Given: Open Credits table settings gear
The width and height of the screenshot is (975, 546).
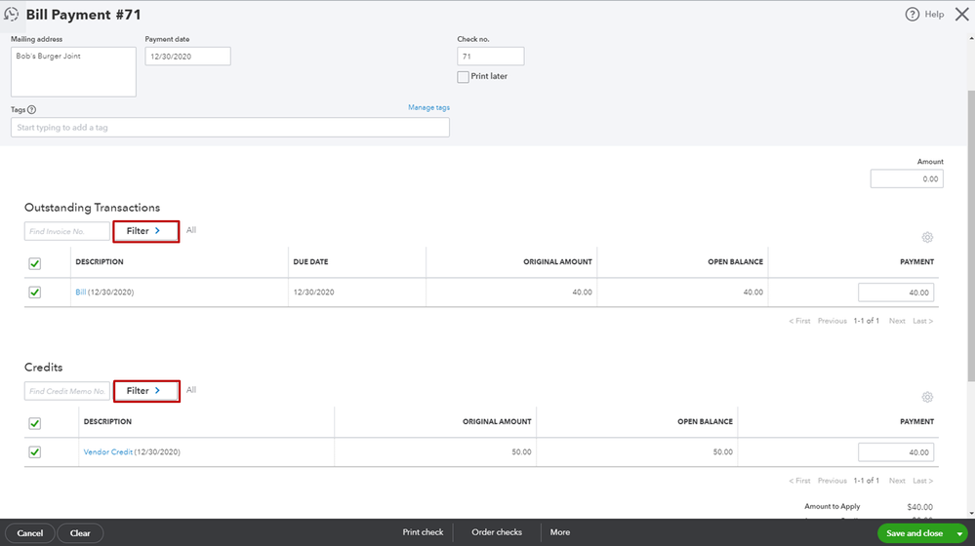Looking at the screenshot, I should point(927,397).
